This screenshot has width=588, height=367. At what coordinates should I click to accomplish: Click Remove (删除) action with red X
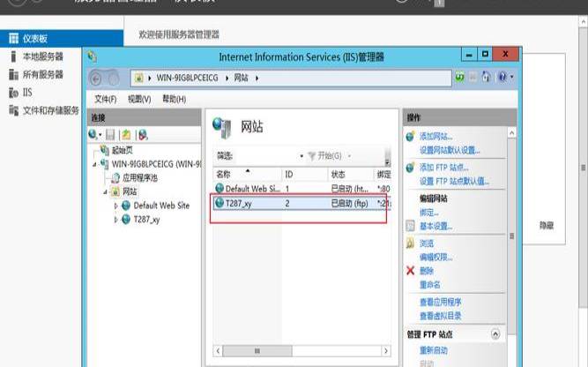click(x=427, y=271)
